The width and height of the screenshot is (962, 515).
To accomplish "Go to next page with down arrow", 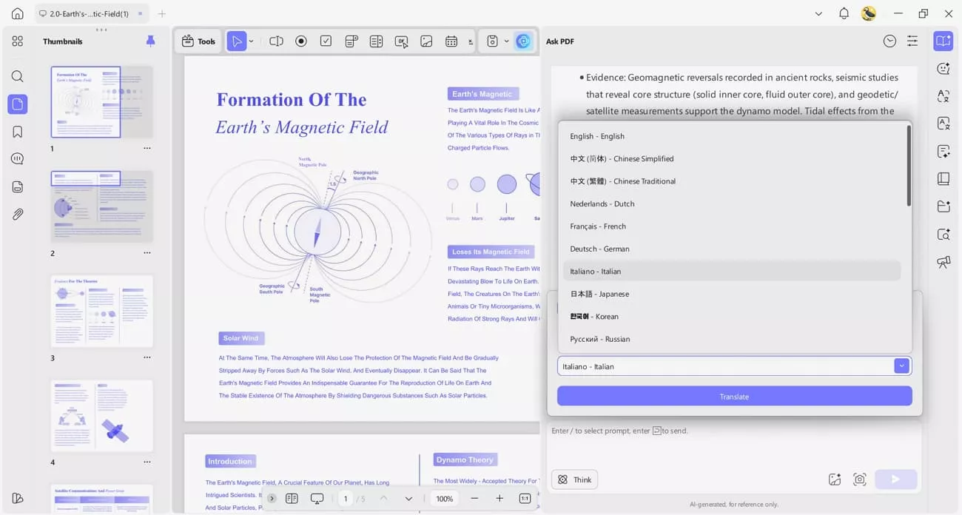I will click(408, 499).
